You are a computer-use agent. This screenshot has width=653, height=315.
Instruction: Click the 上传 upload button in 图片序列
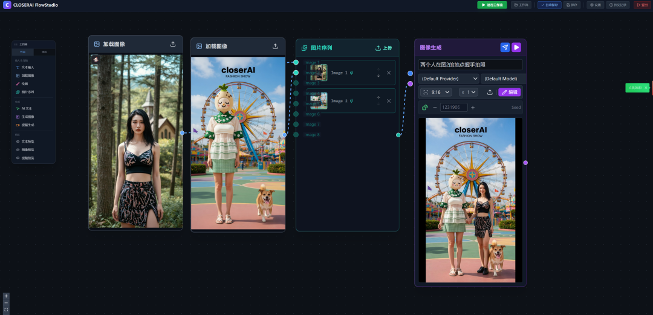click(383, 48)
